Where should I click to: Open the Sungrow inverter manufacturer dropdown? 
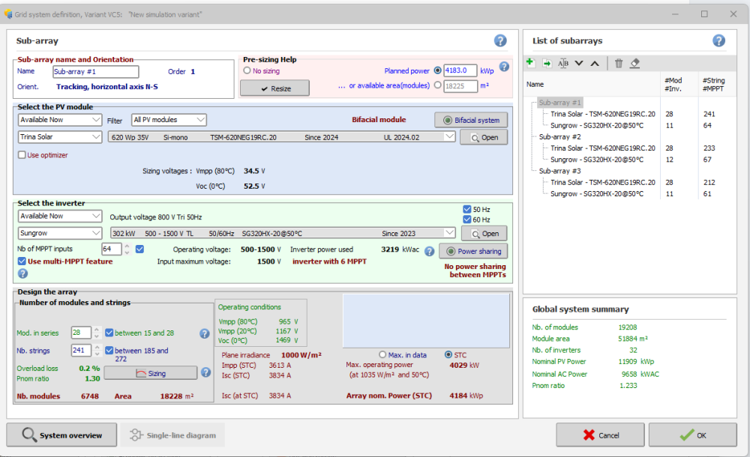60,233
